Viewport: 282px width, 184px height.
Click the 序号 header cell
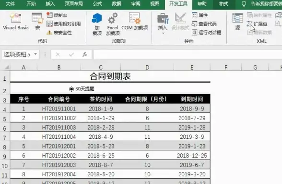tap(23, 99)
